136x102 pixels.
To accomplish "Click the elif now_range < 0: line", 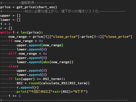I will click(x=28, y=54).
